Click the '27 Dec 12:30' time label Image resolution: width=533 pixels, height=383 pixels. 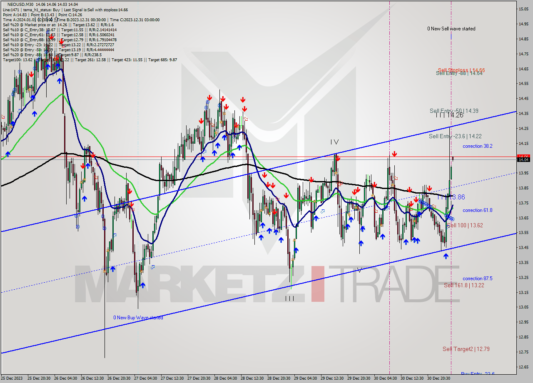coord(172,378)
